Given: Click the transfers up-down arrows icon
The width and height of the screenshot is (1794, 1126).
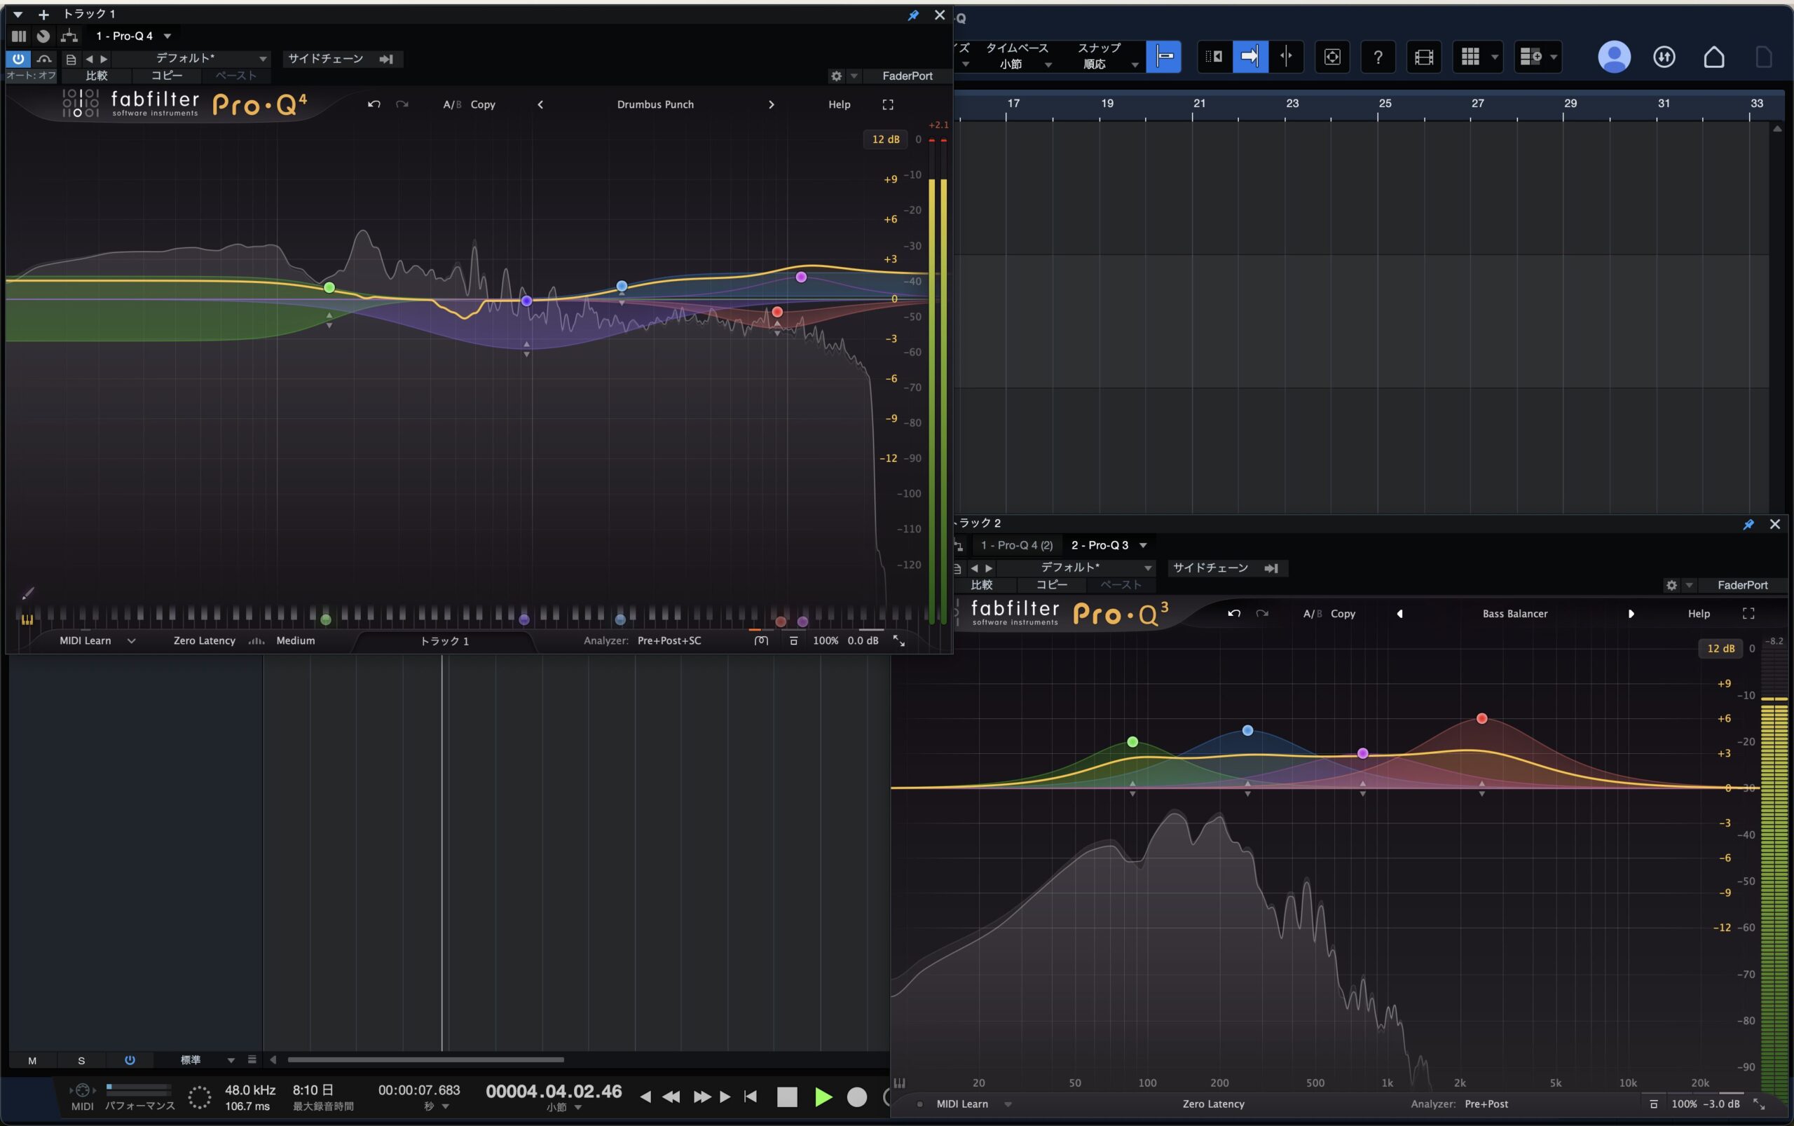Looking at the screenshot, I should pos(1664,57).
